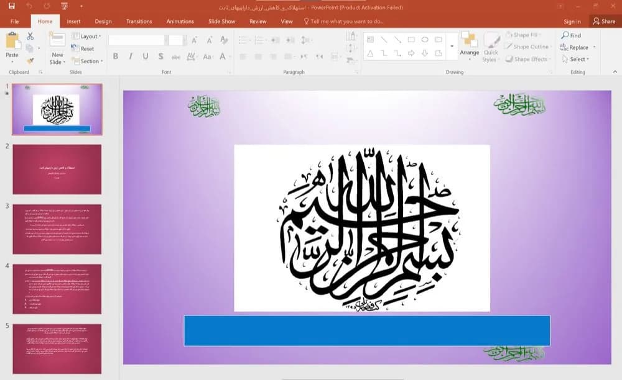Switch to the Transitions tab

[139, 21]
